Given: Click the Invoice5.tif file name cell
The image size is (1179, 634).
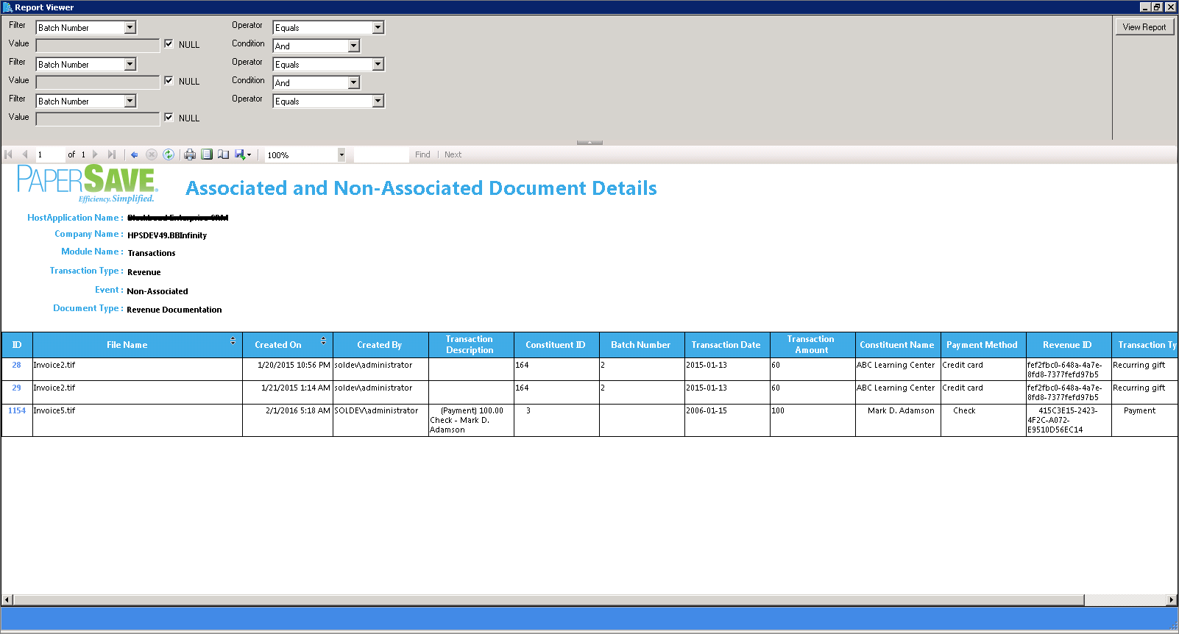Looking at the screenshot, I should point(138,420).
